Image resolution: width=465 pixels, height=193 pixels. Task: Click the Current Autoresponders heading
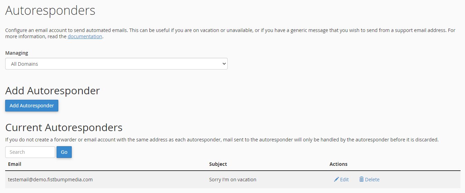[x=64, y=128]
